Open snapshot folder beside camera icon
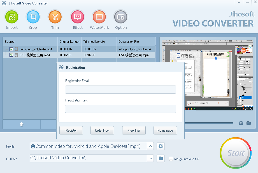This screenshot has height=173, width=258. 249,123
